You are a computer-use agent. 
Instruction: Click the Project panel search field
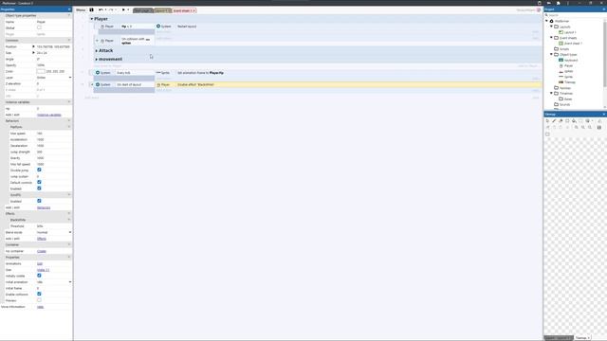pyautogui.click(x=575, y=15)
